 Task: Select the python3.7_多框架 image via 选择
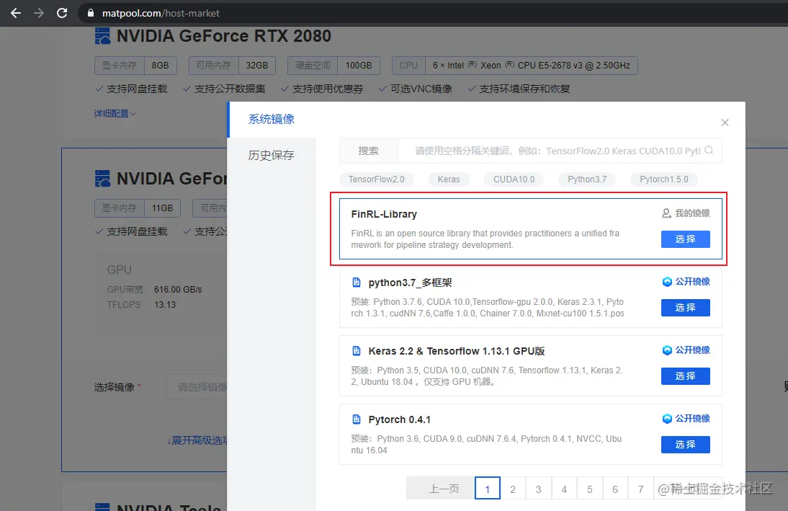pyautogui.click(x=686, y=308)
